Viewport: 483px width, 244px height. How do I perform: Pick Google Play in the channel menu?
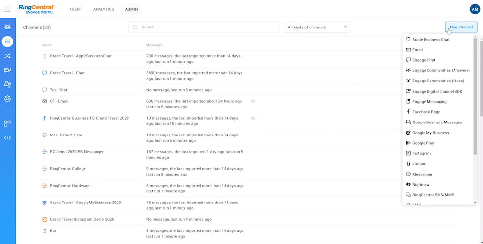423,143
